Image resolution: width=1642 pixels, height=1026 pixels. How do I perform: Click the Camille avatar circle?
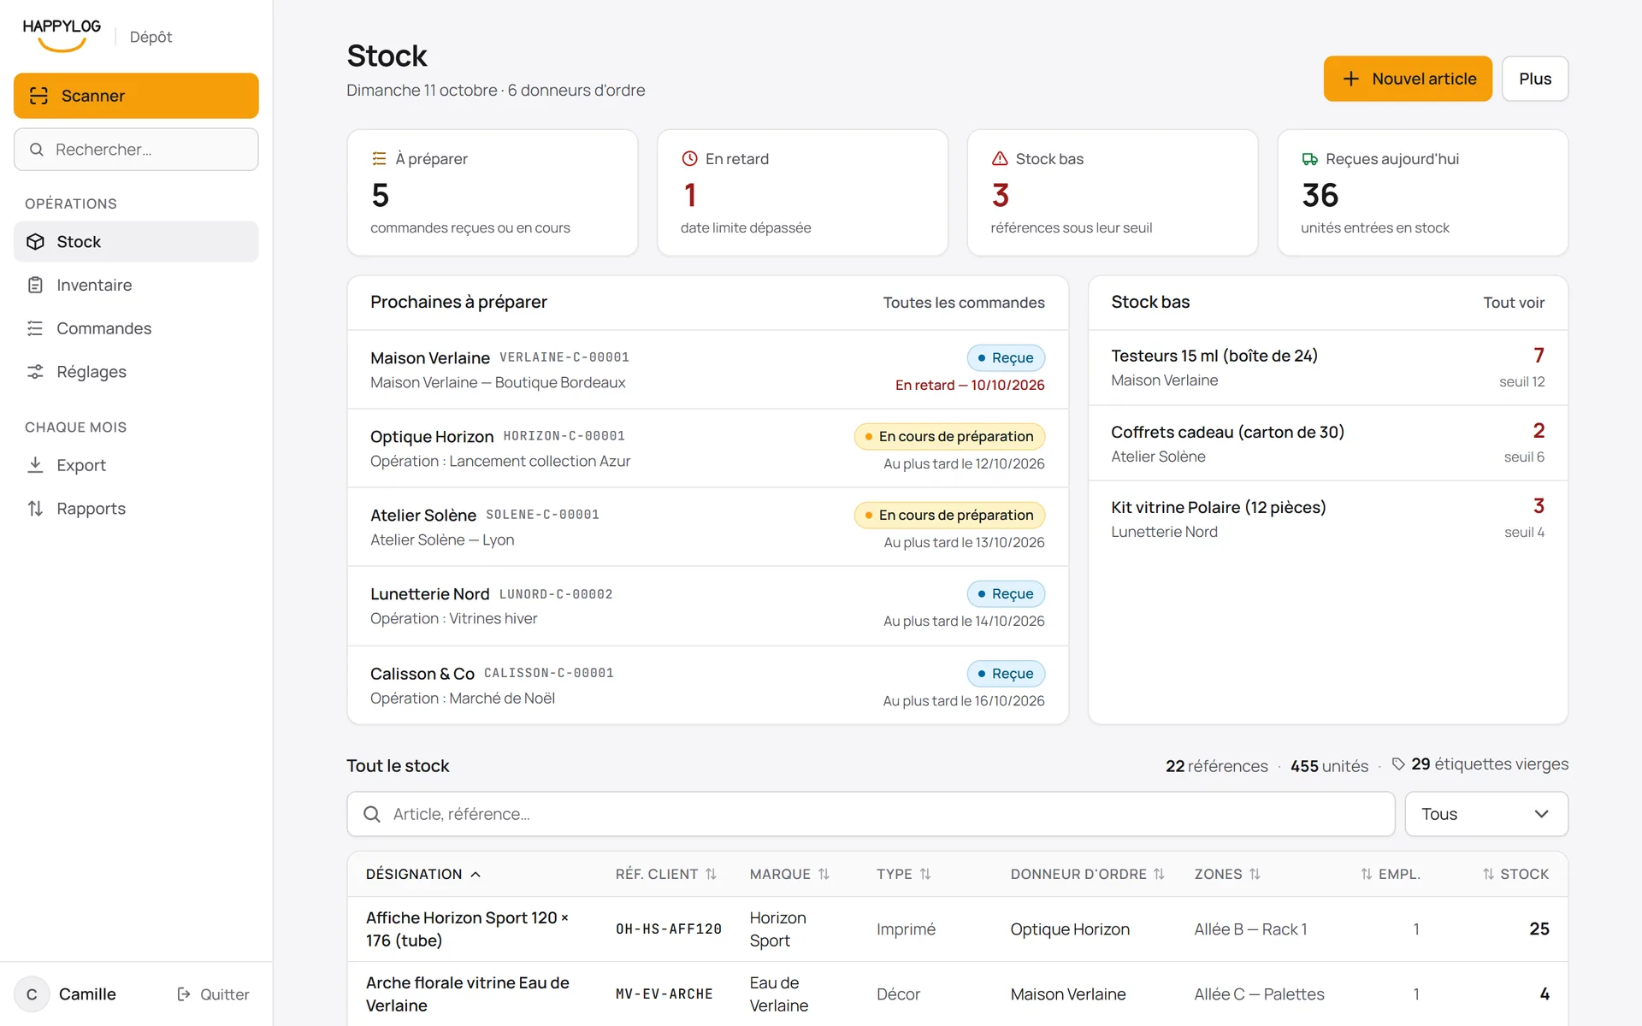tap(32, 994)
